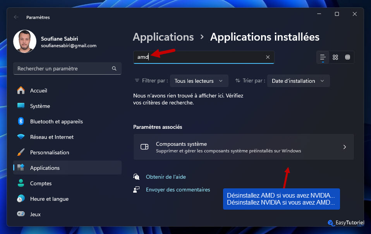Switch to list view layout
Image resolution: width=371 pixels, height=234 pixels.
[x=323, y=57]
